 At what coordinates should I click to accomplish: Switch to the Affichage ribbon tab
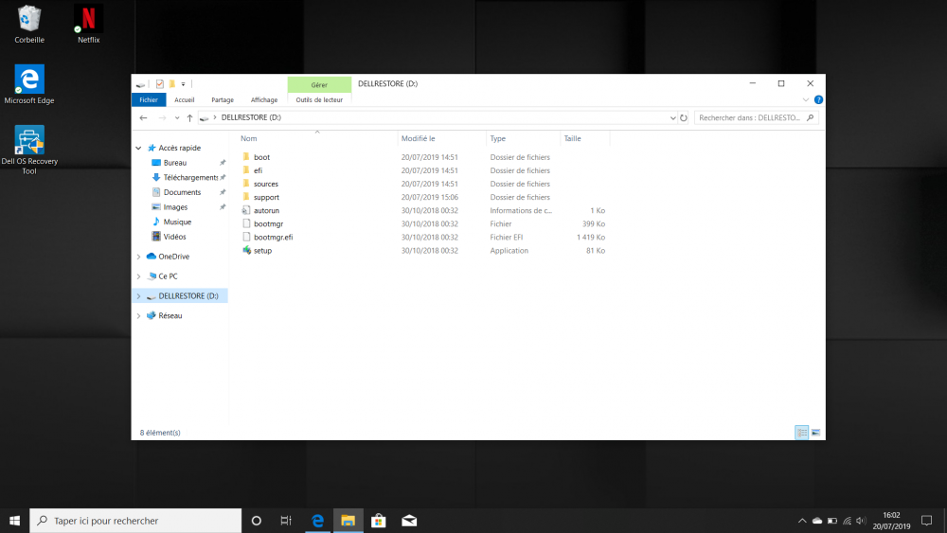(x=264, y=99)
